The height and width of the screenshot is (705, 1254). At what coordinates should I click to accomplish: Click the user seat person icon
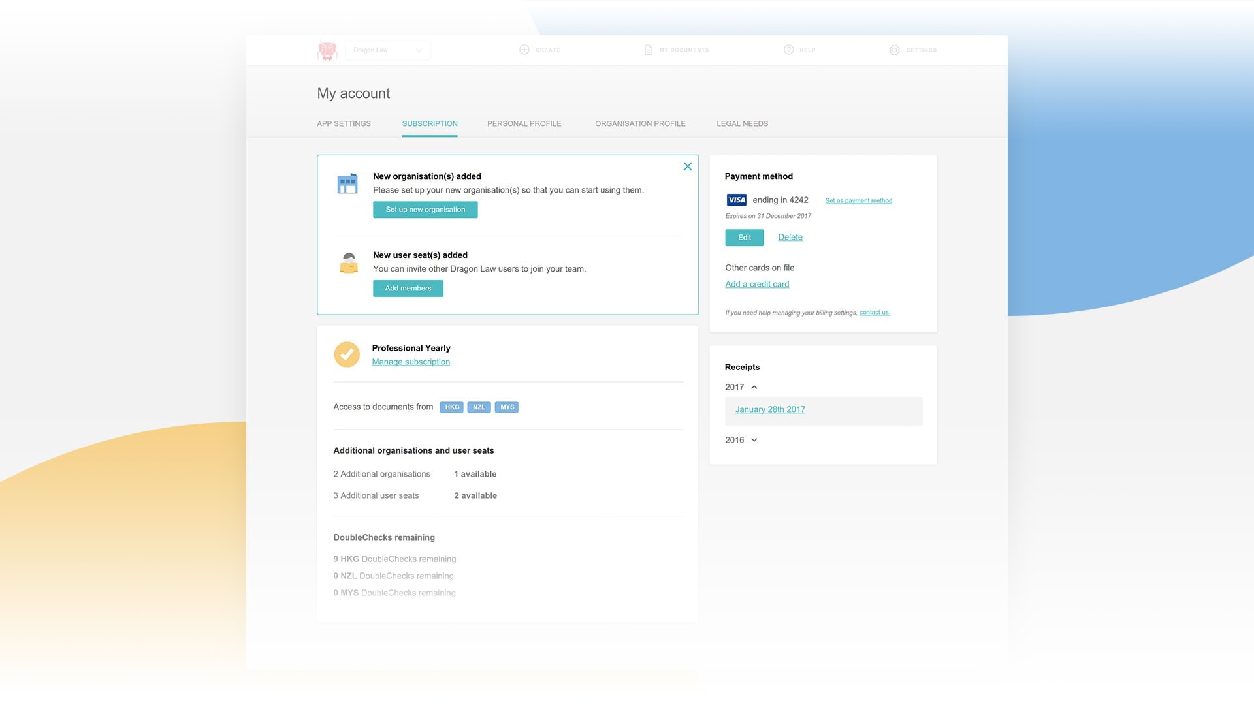click(349, 262)
